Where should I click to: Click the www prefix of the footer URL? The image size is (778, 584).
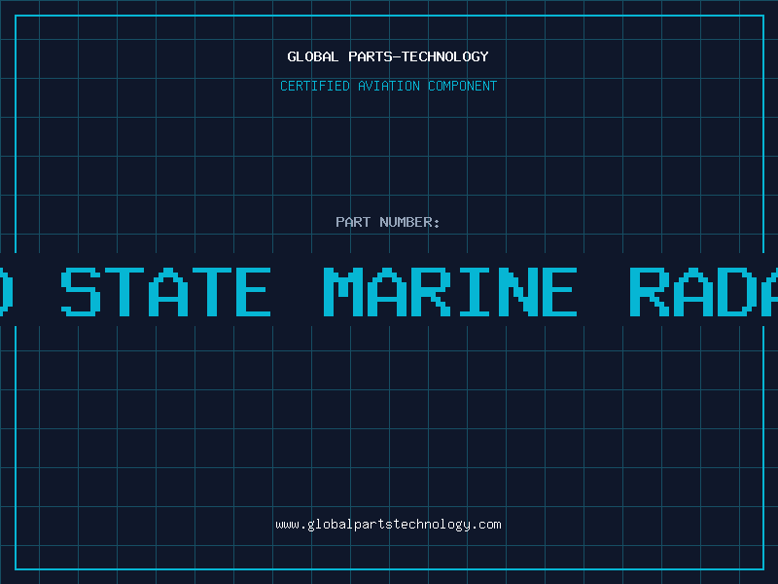pos(287,525)
